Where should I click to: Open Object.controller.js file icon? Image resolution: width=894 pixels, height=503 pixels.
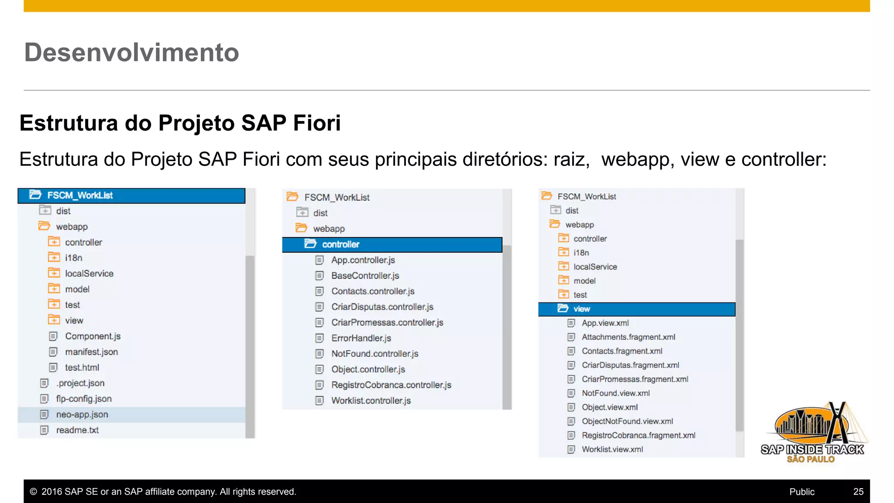pyautogui.click(x=320, y=369)
